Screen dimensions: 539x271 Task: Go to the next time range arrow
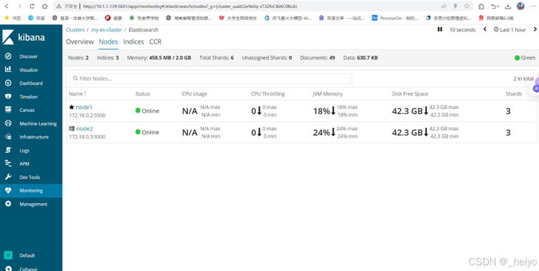535,29
